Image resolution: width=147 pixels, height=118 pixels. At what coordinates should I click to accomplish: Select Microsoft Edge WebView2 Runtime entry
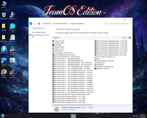click(64, 55)
